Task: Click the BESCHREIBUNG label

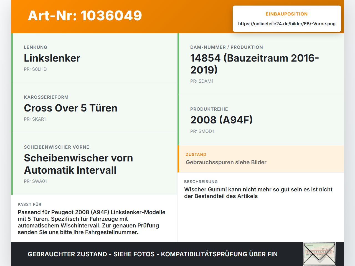Action: point(201,182)
